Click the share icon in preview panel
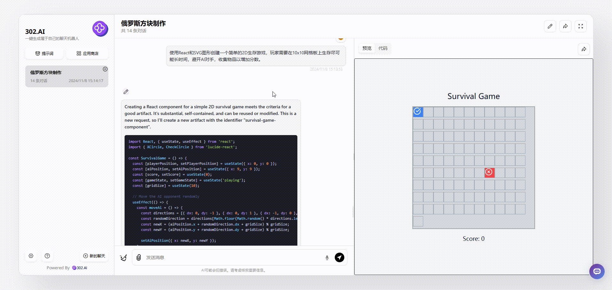Screen dimensions: 612x290 584,49
